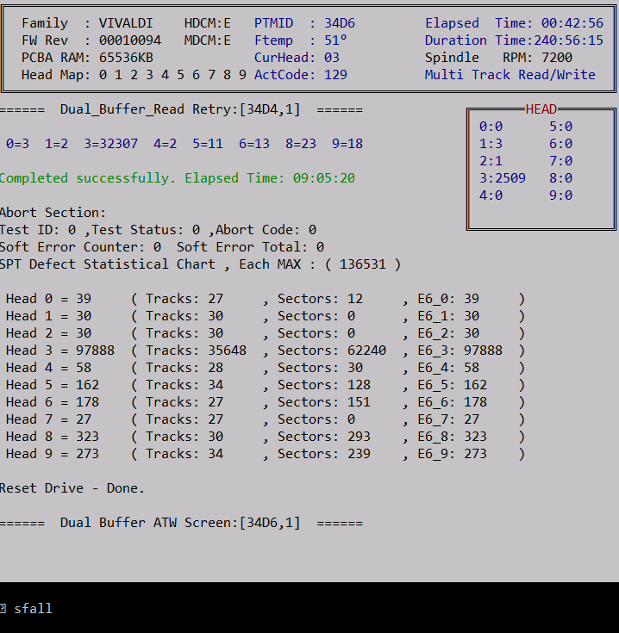Viewport: 619px width, 633px height.
Task: Select the Head 4 = 58 row
Action: click(x=265, y=368)
